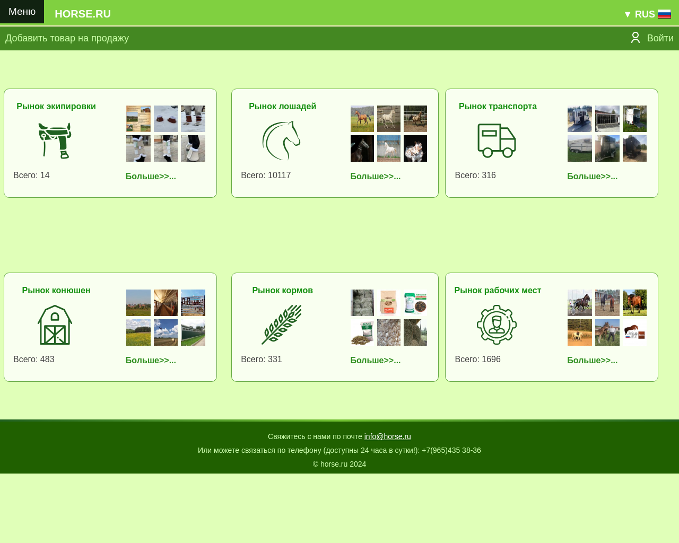Click the barn stable icon
The image size is (679, 543).
coord(55,325)
